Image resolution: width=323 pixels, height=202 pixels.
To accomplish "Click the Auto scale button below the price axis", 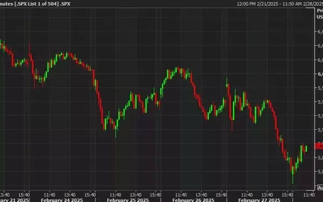I will pos(320,187).
